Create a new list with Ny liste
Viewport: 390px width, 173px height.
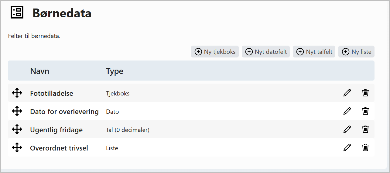pos(356,52)
